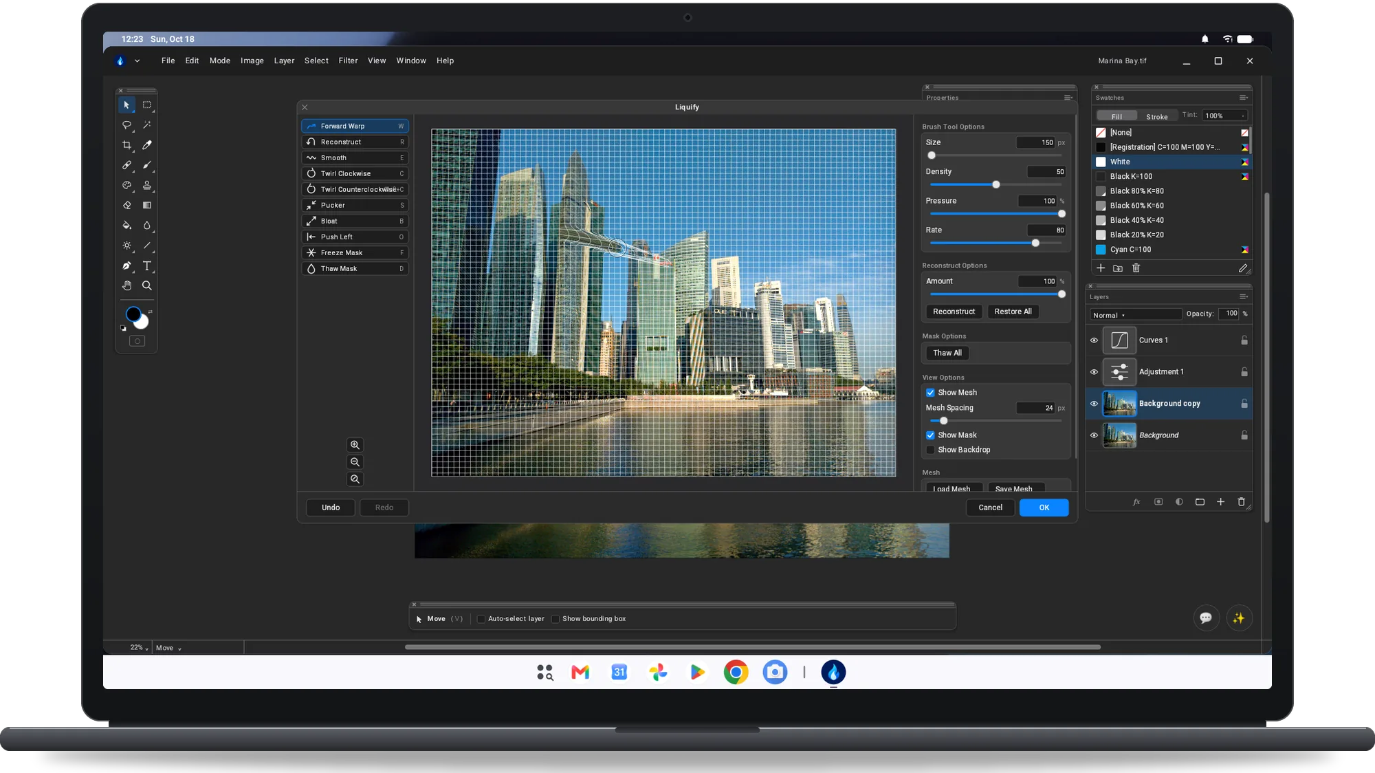The image size is (1375, 773).
Task: Open the Select menu
Action: tap(316, 61)
